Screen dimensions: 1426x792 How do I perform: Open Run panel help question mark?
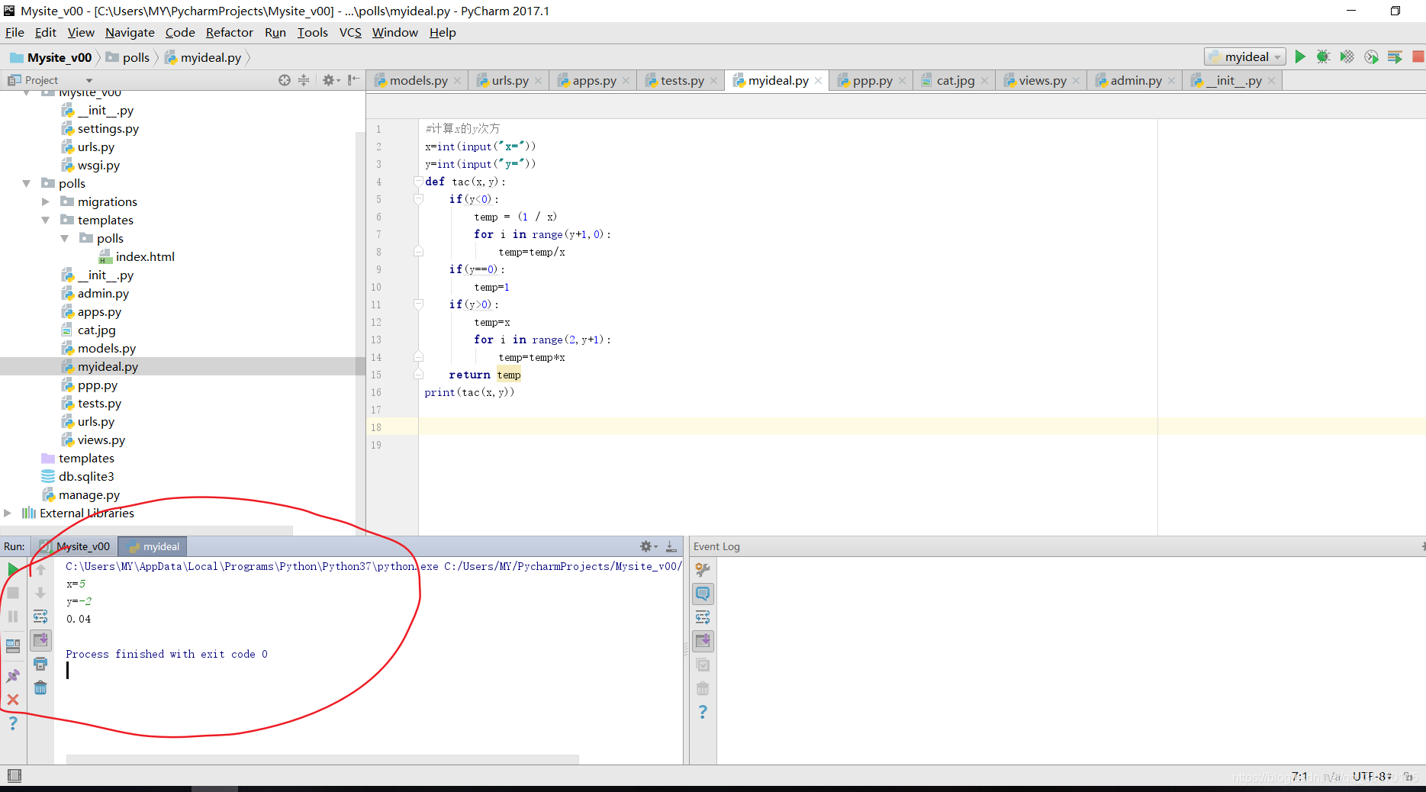point(13,723)
